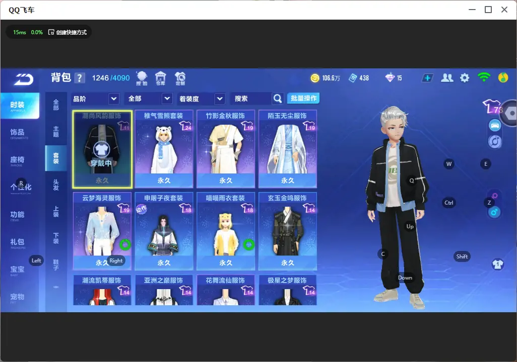Select the 陌玉无尘服饰 outfit card

click(x=288, y=149)
